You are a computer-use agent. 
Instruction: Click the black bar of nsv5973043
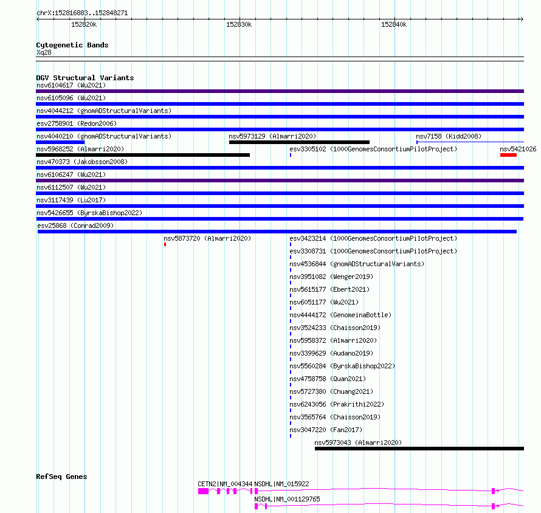(419, 449)
